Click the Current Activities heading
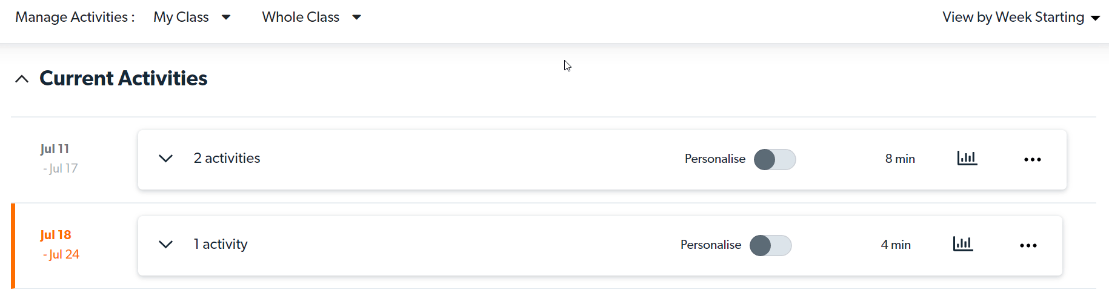The width and height of the screenshot is (1109, 307). (123, 78)
